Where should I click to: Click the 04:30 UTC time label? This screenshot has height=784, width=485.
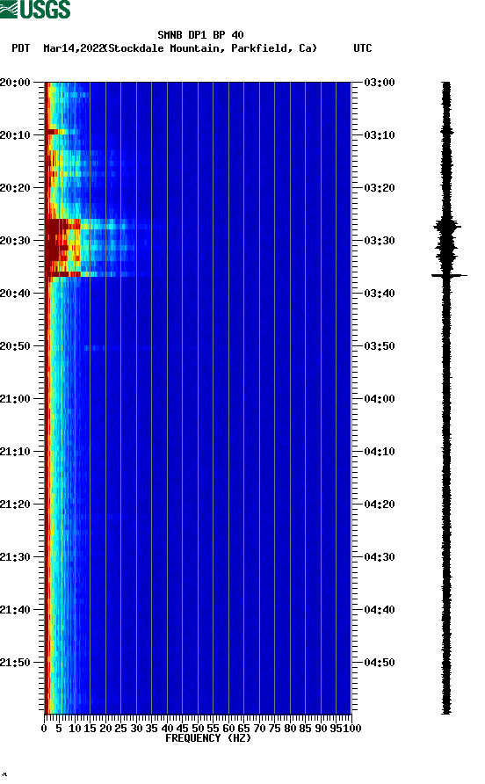380,557
